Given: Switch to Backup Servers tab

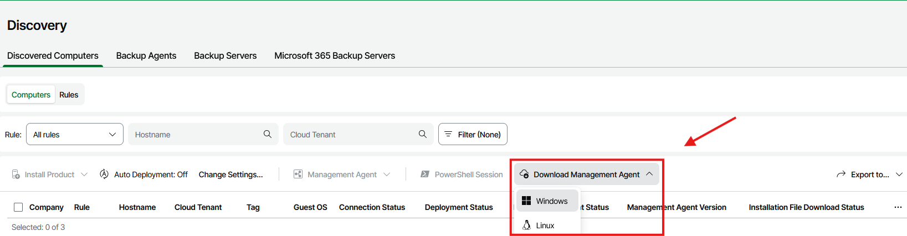Looking at the screenshot, I should pos(226,55).
